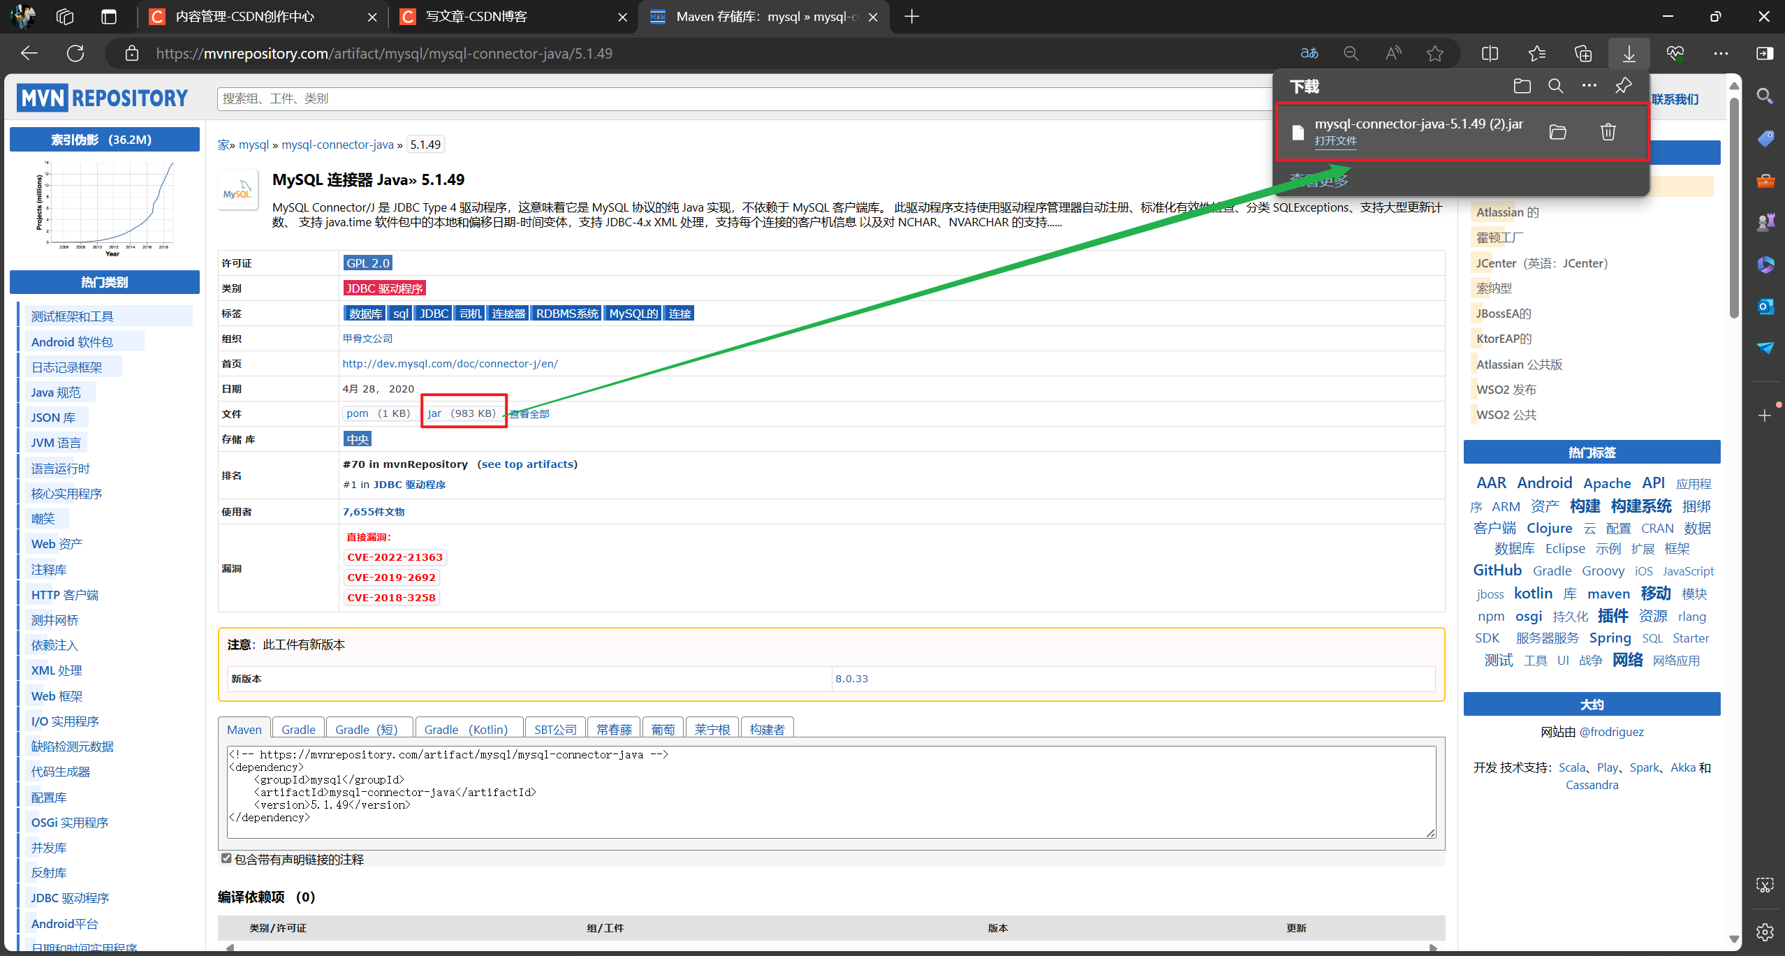The height and width of the screenshot is (956, 1785).
Task: Open tab actions menu icon
Action: tap(109, 17)
